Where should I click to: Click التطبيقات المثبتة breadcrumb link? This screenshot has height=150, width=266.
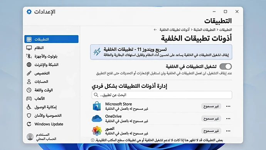tap(204, 30)
